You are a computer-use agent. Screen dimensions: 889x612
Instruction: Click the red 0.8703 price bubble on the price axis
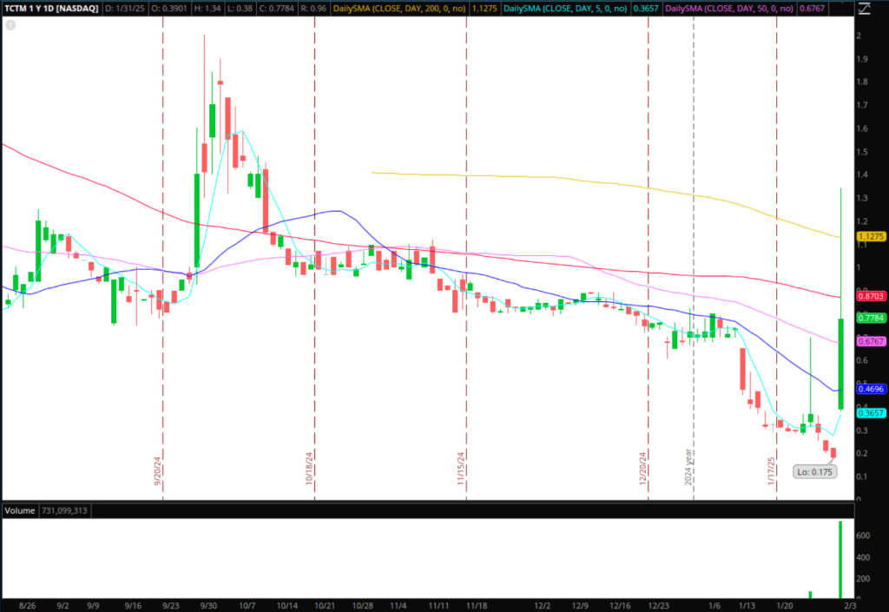[x=871, y=296]
